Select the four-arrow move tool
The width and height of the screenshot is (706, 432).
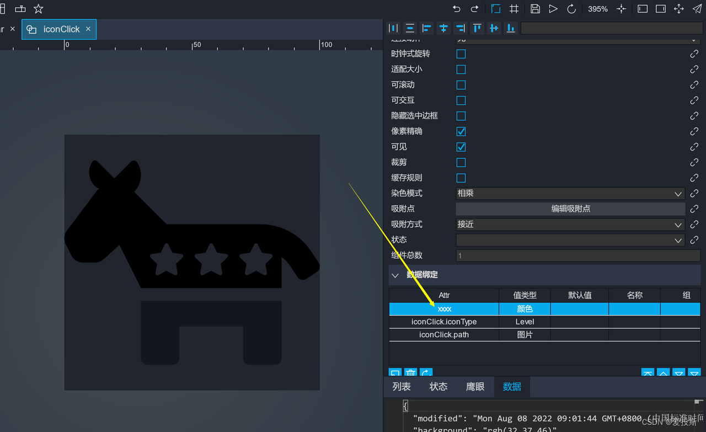679,9
